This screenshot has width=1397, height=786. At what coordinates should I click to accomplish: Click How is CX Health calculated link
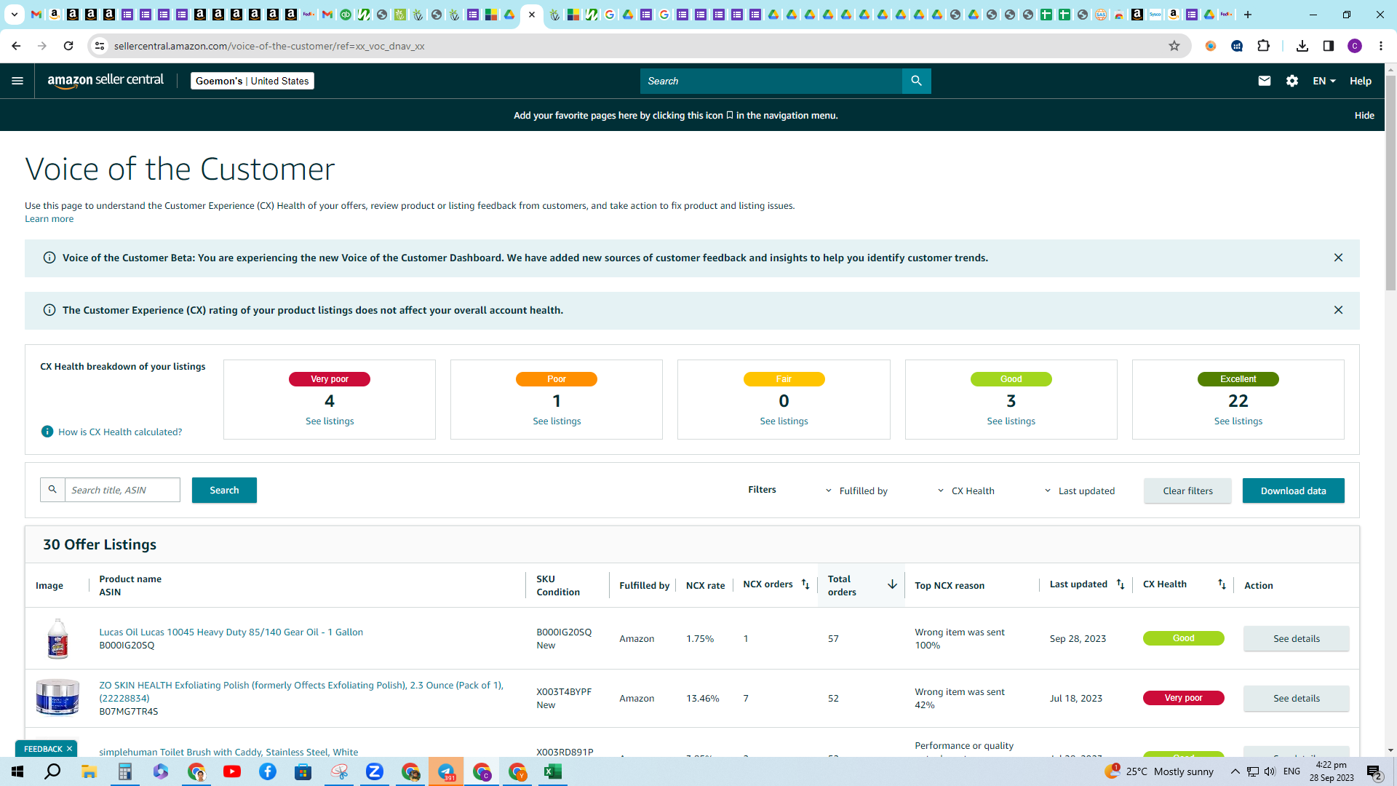coord(120,432)
